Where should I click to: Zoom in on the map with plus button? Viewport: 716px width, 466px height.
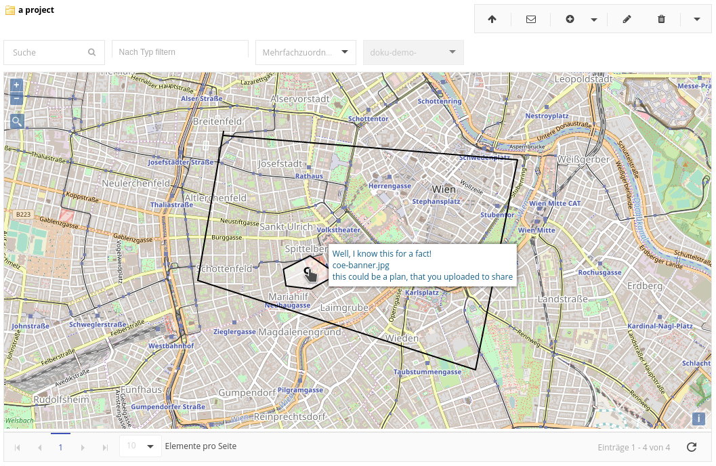(x=17, y=85)
